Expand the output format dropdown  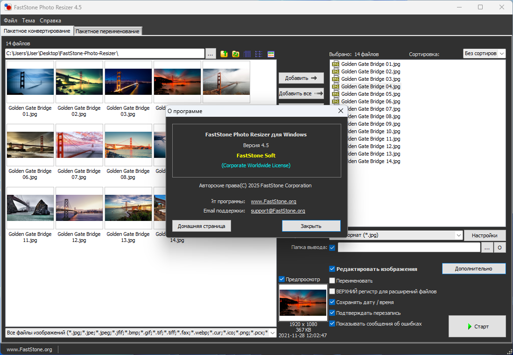pos(458,235)
